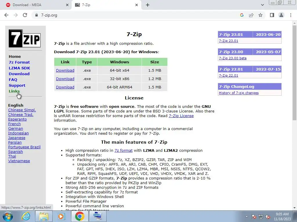Image resolution: width=297 pixels, height=222 pixels.
Task: Open Windows Explorer folder in taskbar
Action: click(x=44, y=216)
